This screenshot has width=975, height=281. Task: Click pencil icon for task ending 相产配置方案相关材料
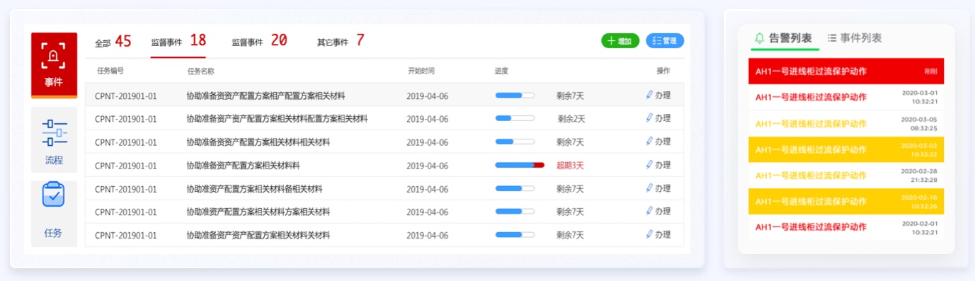649,94
